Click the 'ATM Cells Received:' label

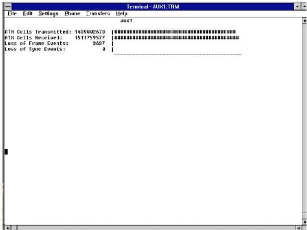pyautogui.click(x=34, y=37)
